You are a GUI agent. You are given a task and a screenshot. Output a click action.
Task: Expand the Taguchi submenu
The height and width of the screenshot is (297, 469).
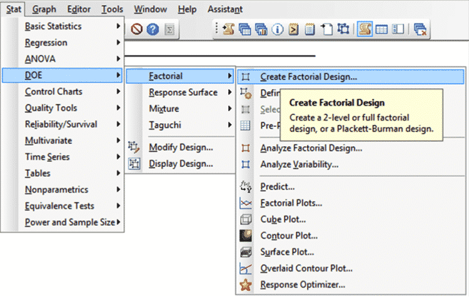tap(180, 125)
